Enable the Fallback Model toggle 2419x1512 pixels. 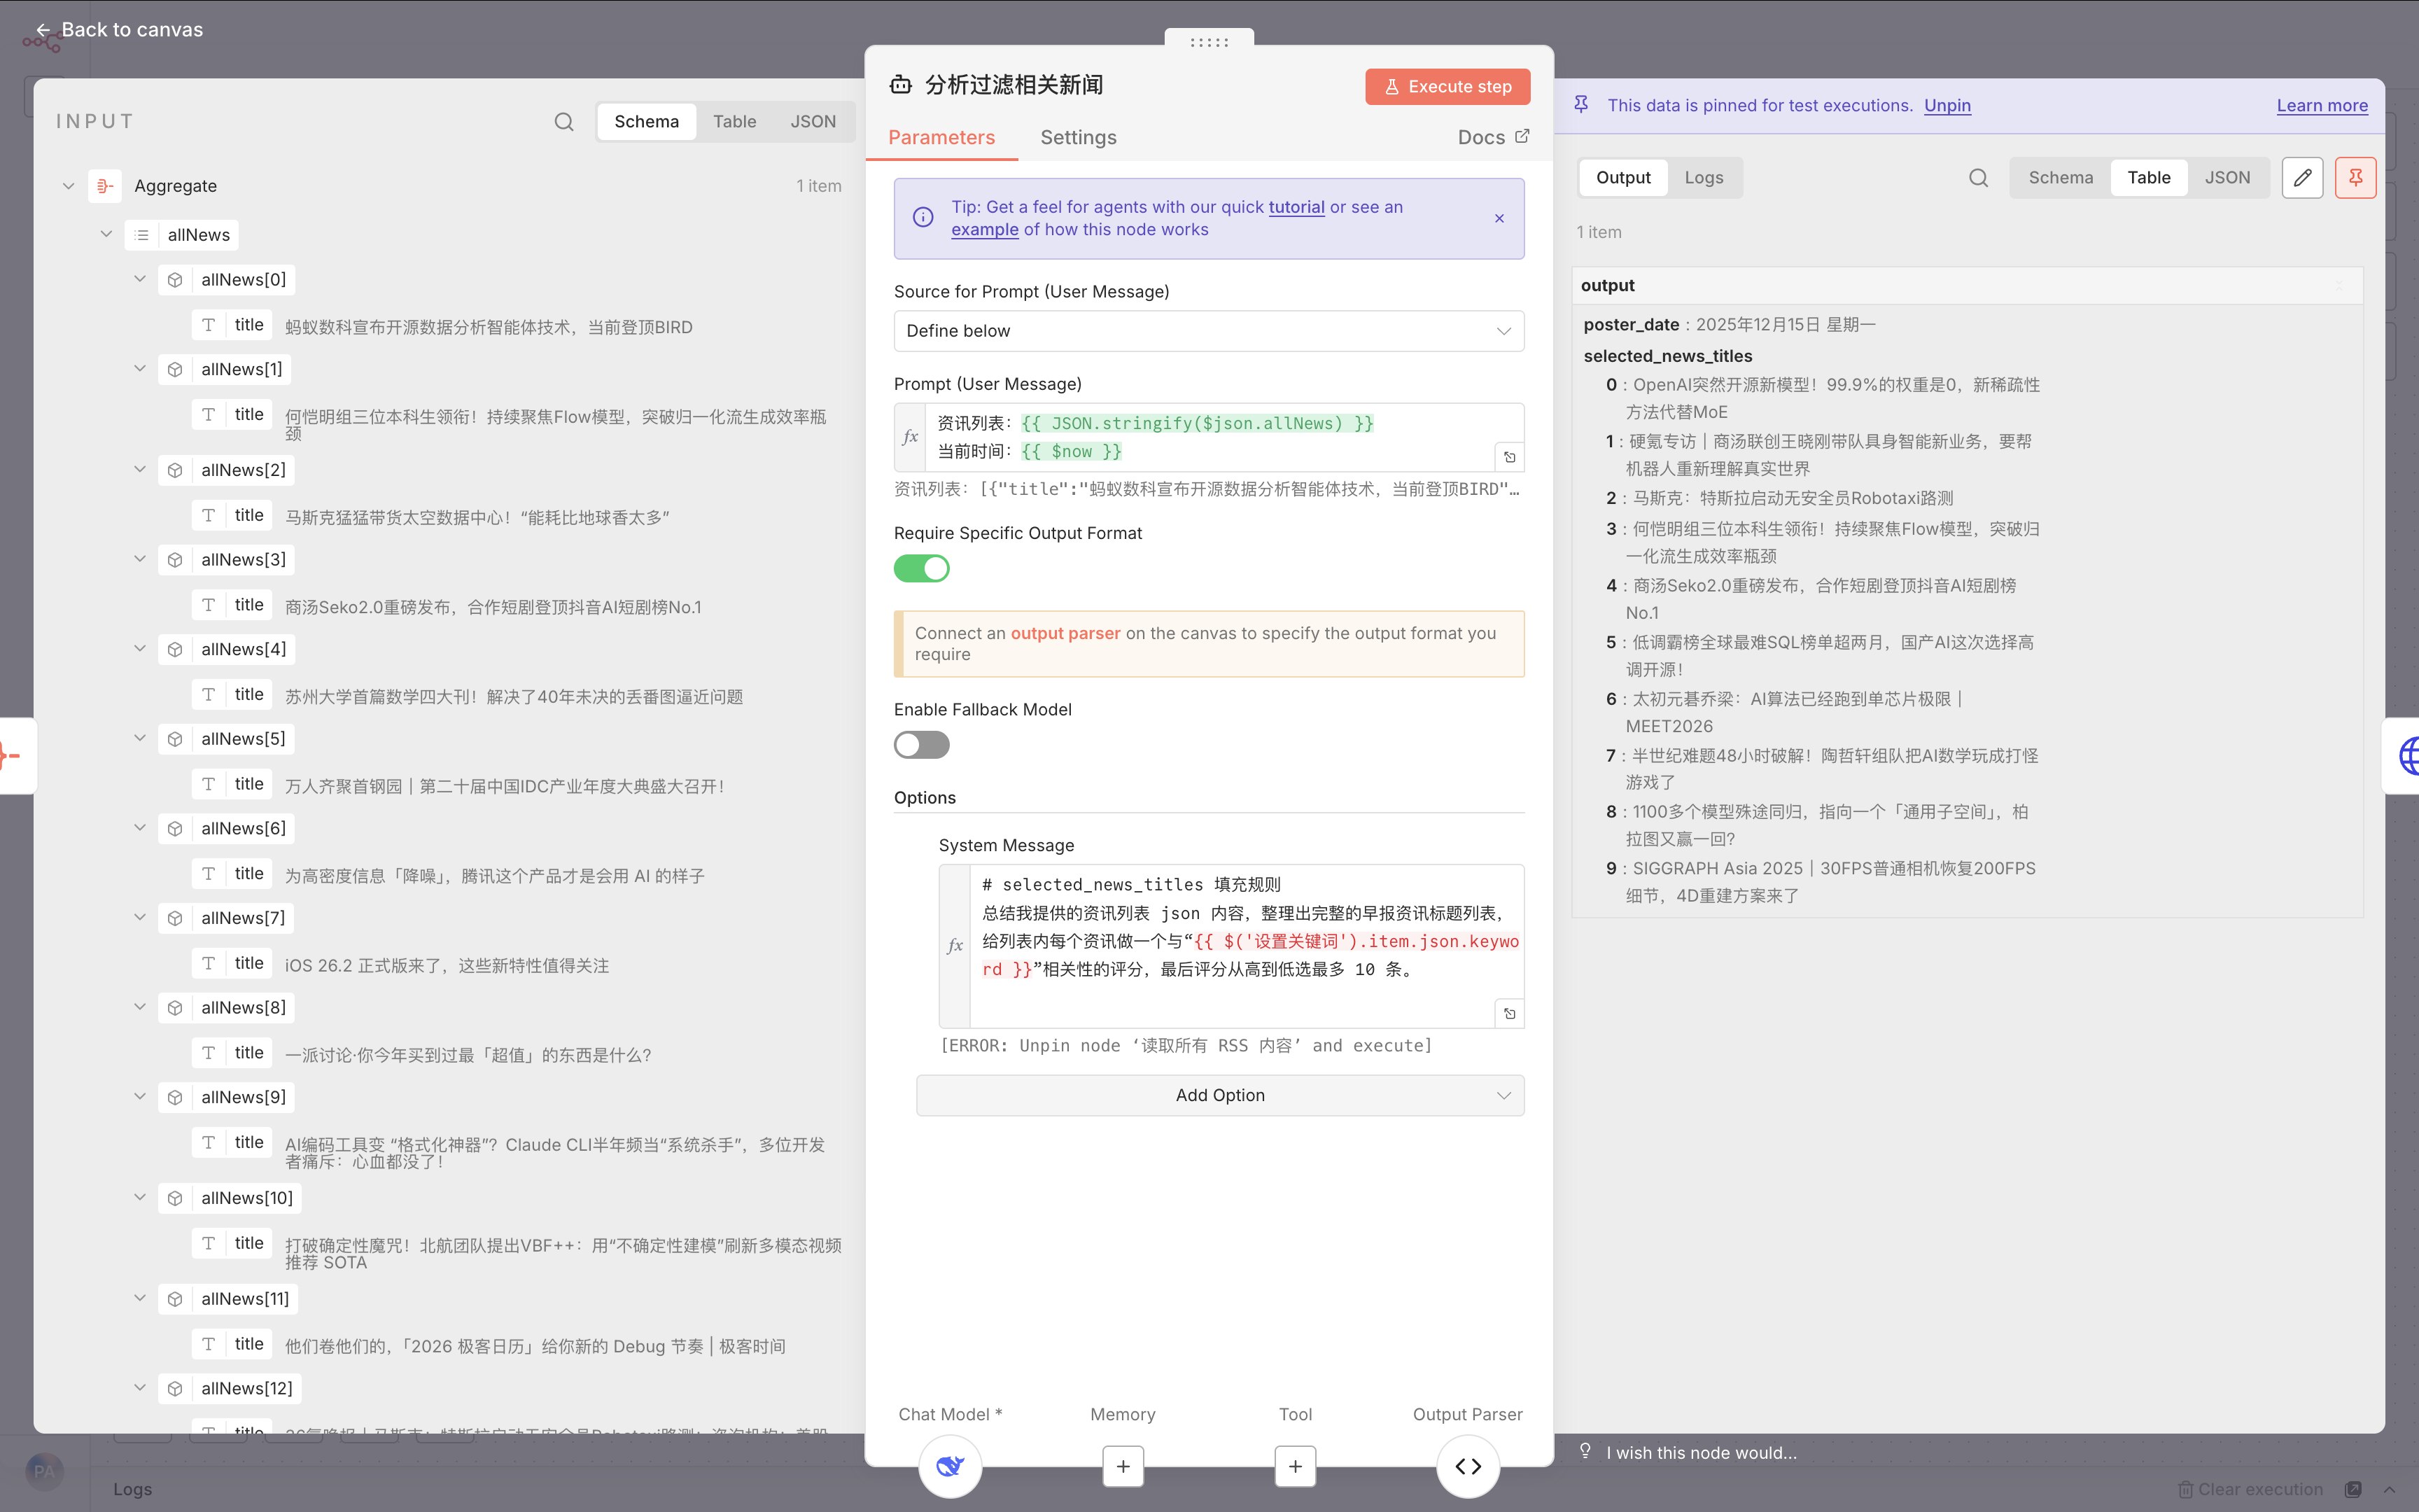pos(920,745)
